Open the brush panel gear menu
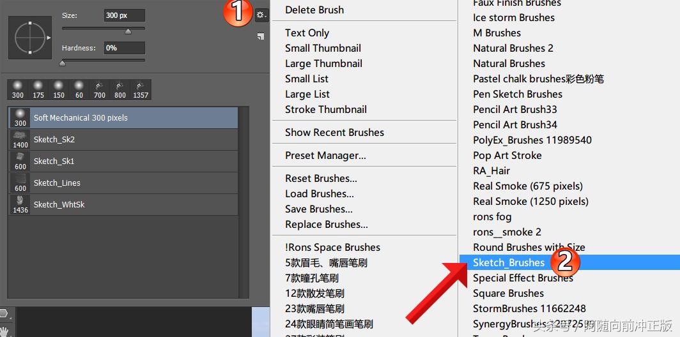This screenshot has width=680, height=337. [x=261, y=15]
